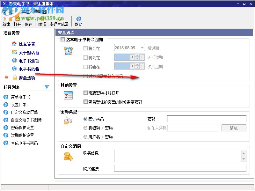Viewport: 255px width, 191px height.
Task: Enable 需要密码才能打开 checkbox
Action: click(x=85, y=93)
